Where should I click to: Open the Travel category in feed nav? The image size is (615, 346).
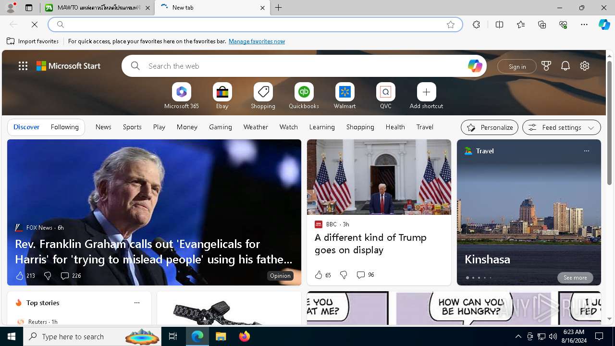coord(425,127)
